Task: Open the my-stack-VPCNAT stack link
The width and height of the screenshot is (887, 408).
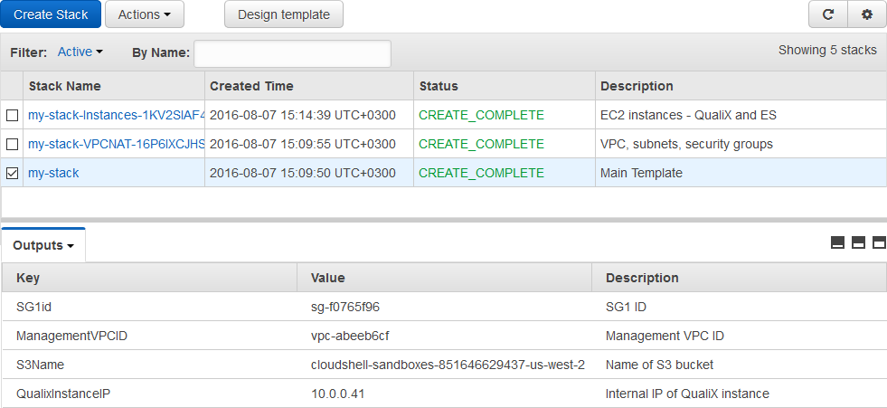Action: pyautogui.click(x=117, y=144)
